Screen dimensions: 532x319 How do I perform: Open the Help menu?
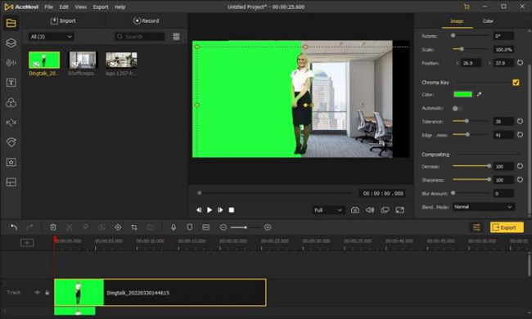point(119,7)
